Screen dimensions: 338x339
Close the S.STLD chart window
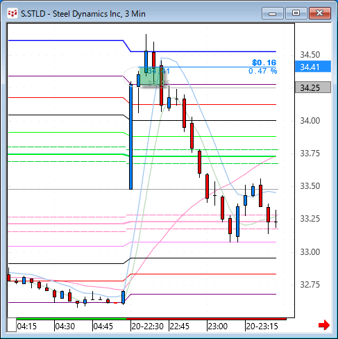click(320, 13)
